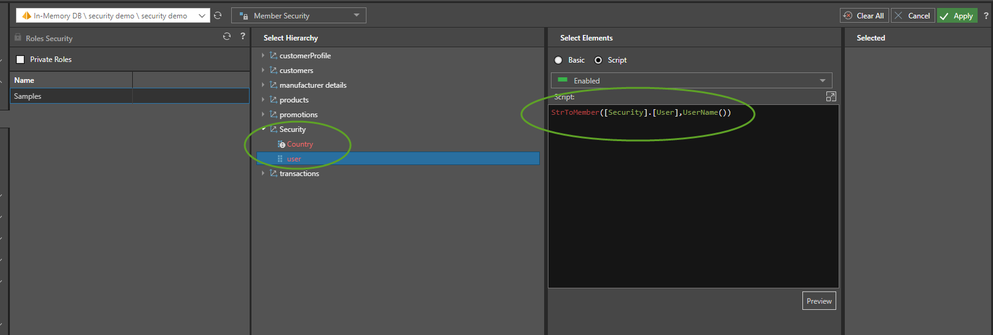
Task: Expand the manufacturer details tree node
Action: coord(263,85)
